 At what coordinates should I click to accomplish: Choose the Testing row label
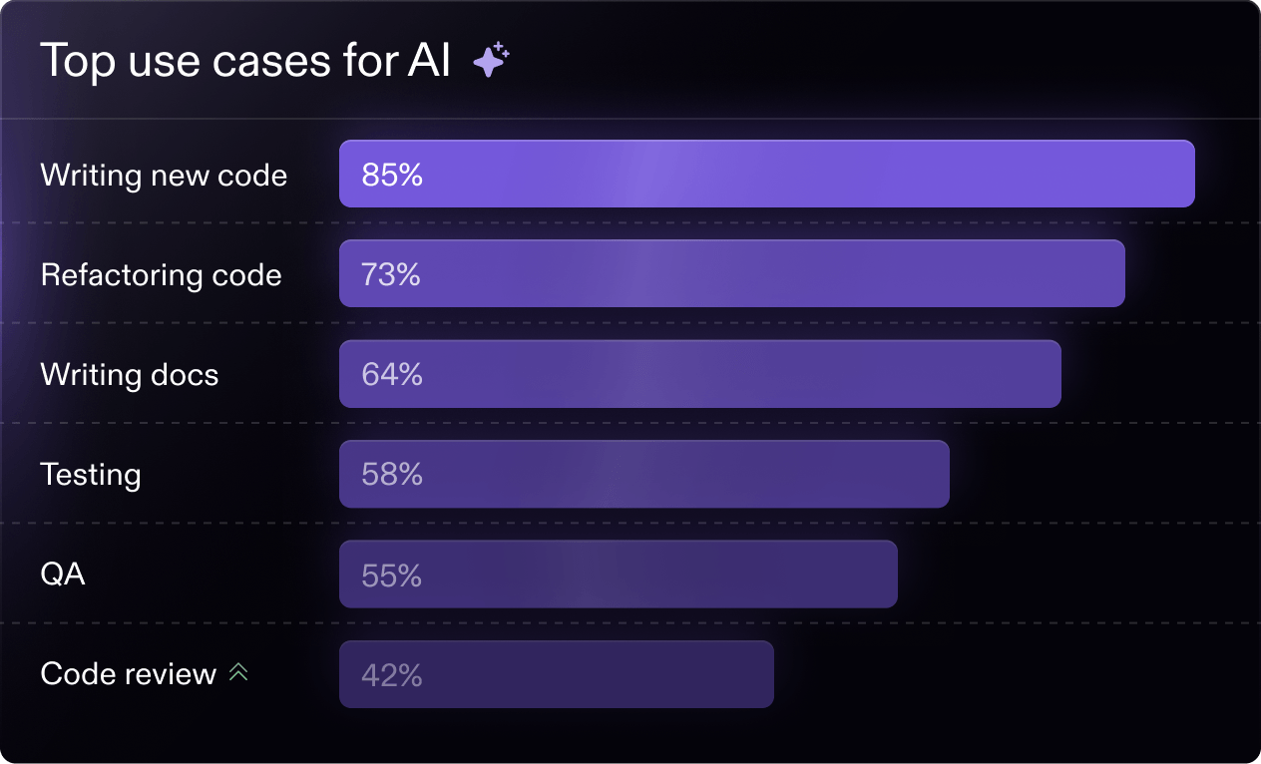pos(91,475)
